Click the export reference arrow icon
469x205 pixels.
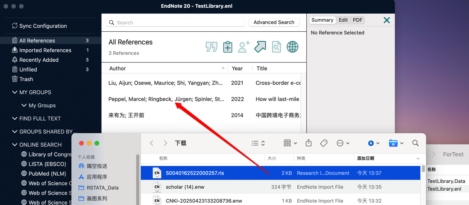[260, 47]
